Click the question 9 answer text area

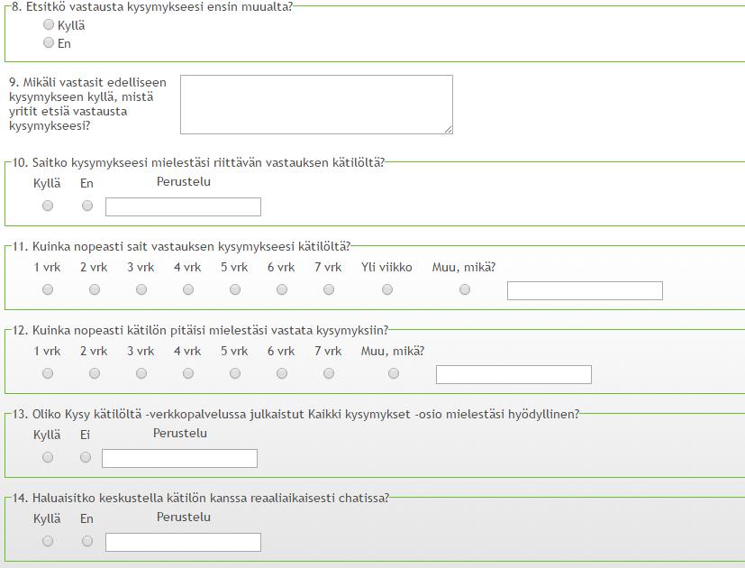click(316, 105)
